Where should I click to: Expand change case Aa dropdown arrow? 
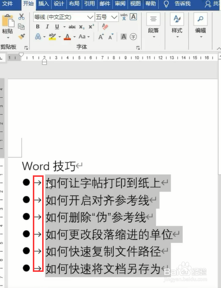(89, 37)
